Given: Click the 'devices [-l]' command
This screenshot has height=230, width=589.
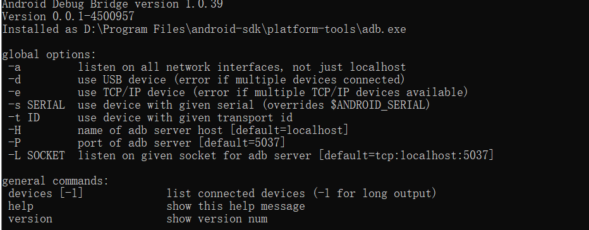Looking at the screenshot, I should pos(46,193).
